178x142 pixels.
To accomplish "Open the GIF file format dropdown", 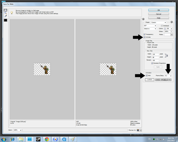I will [x=150, y=26].
